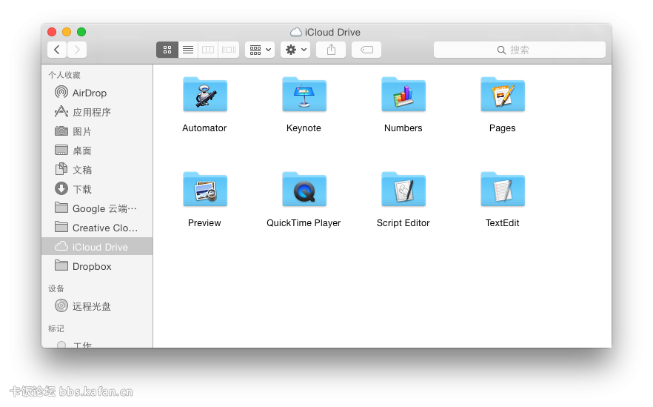
Task: Open the Numbers folder icon
Action: pyautogui.click(x=403, y=95)
